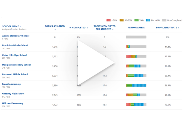
Task: Click sort icon under Topics Assigned
Action: coord(55,29)
